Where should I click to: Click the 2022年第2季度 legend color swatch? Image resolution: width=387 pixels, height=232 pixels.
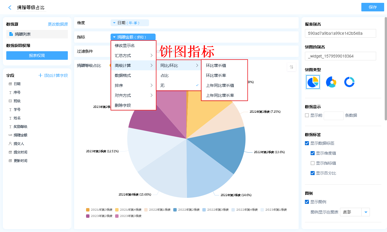[x=175, y=210]
